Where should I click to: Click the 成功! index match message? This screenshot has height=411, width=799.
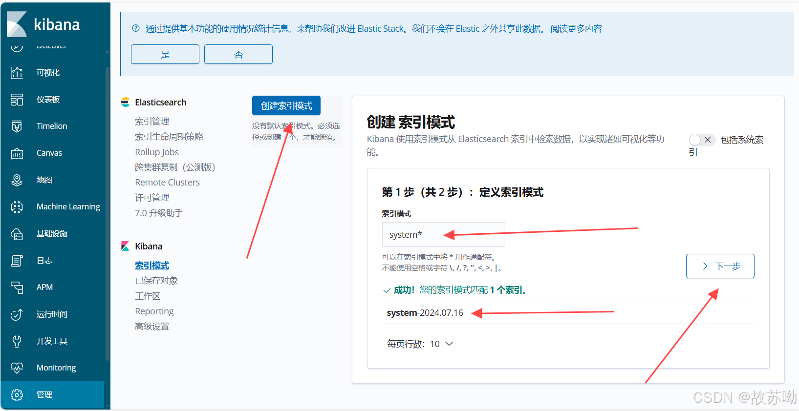click(x=454, y=290)
